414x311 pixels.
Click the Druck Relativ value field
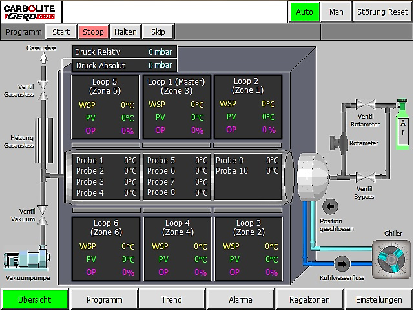coord(160,52)
